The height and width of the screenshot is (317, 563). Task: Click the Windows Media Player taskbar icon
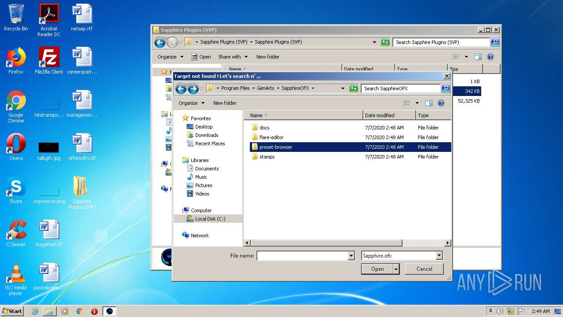65,311
